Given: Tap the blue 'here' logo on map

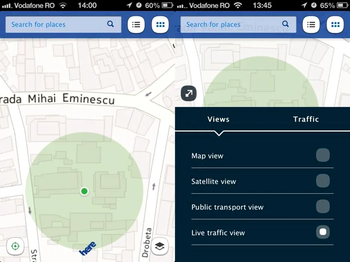Looking at the screenshot, I should pyautogui.click(x=87, y=249).
